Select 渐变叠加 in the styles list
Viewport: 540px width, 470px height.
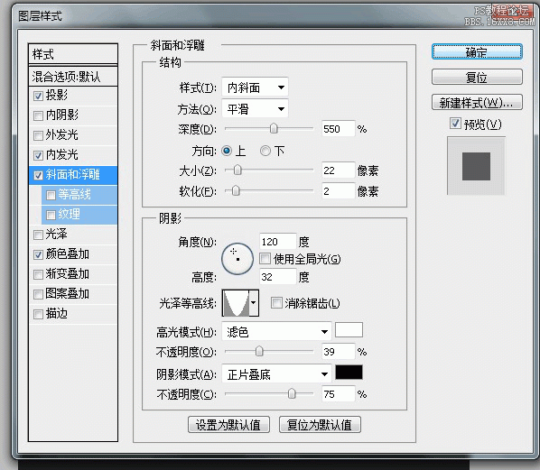pyautogui.click(x=73, y=274)
